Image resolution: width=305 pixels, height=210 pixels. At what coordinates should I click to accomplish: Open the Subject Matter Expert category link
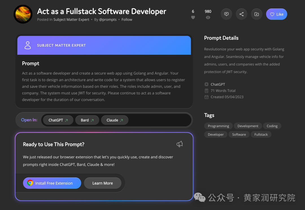pyautogui.click(x=71, y=20)
